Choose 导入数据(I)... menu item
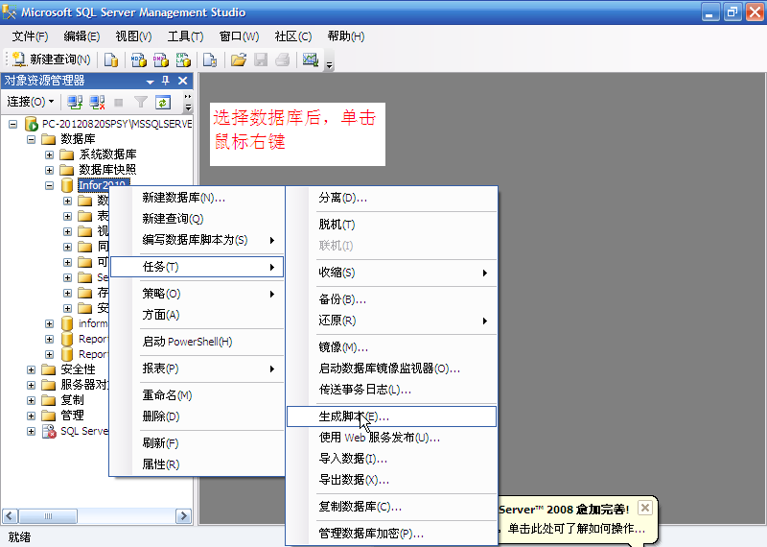 point(391,459)
